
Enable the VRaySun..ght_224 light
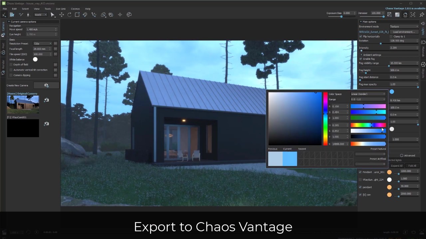(360, 180)
